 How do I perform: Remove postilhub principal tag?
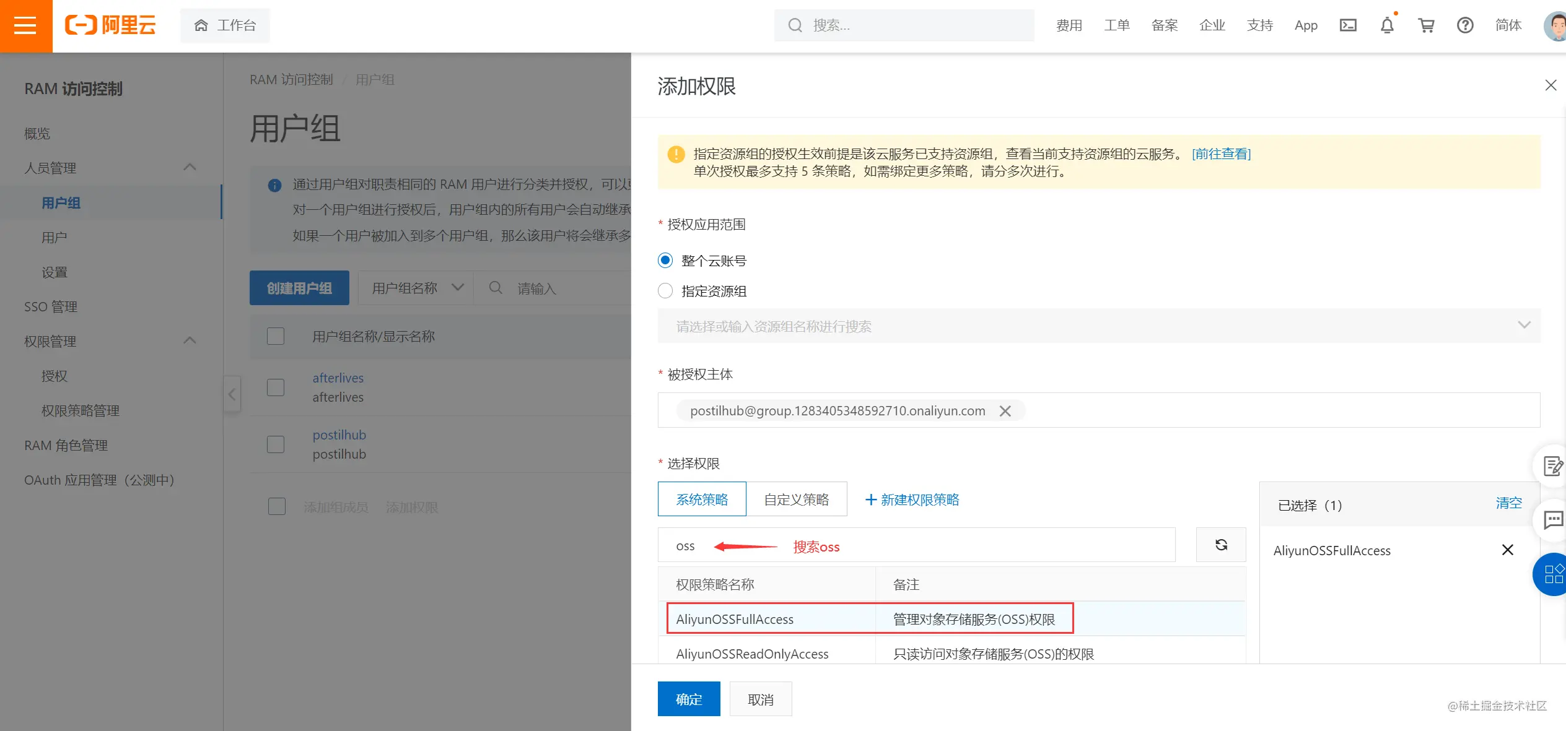click(1005, 411)
